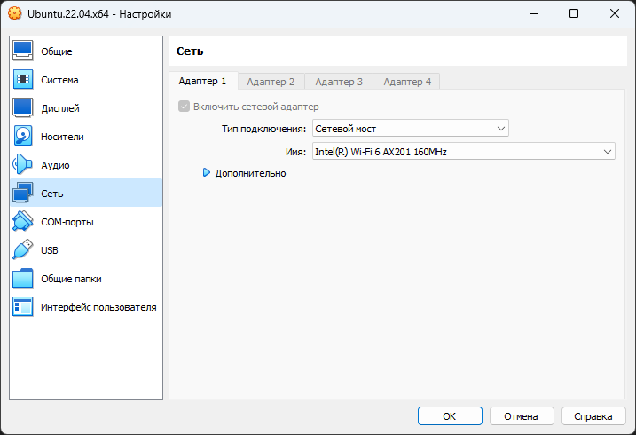Click the Дисплей monitor icon

(x=23, y=108)
